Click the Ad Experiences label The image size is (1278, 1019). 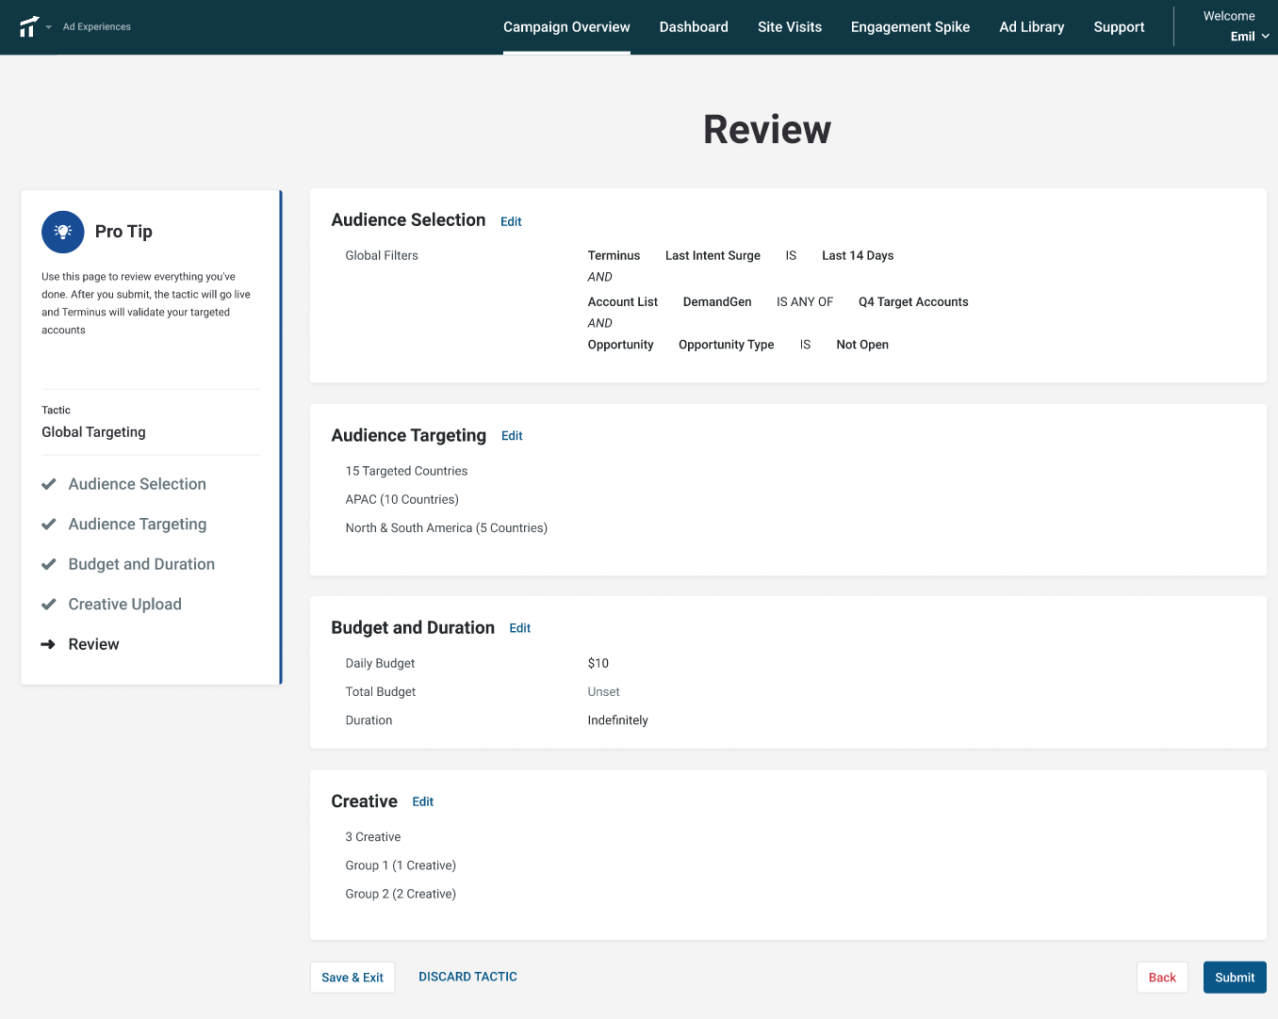97,27
